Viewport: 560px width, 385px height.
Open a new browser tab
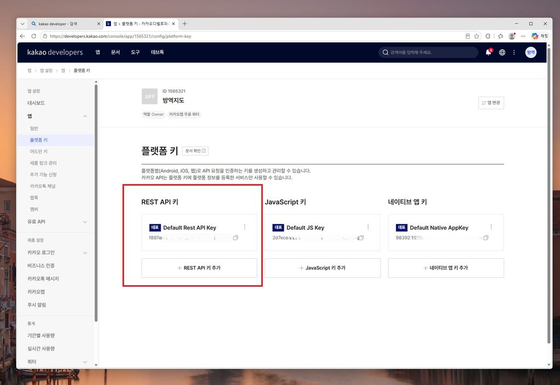[x=185, y=23]
